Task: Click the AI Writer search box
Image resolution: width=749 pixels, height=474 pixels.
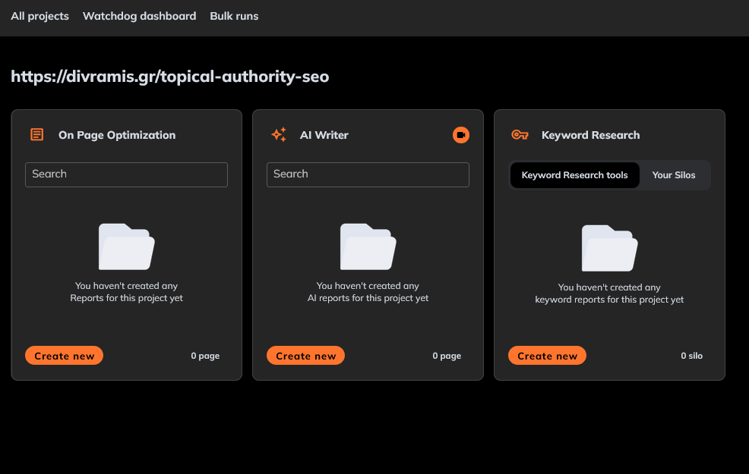Action: tap(368, 174)
